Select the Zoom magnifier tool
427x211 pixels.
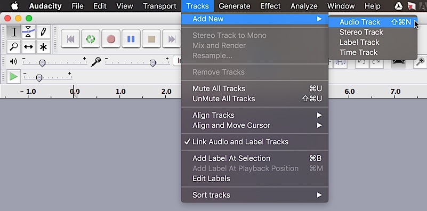click(14, 46)
